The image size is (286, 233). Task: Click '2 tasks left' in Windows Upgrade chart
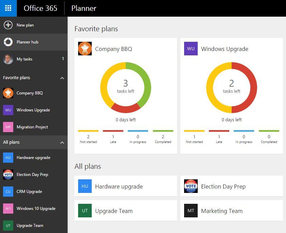[x=232, y=86]
